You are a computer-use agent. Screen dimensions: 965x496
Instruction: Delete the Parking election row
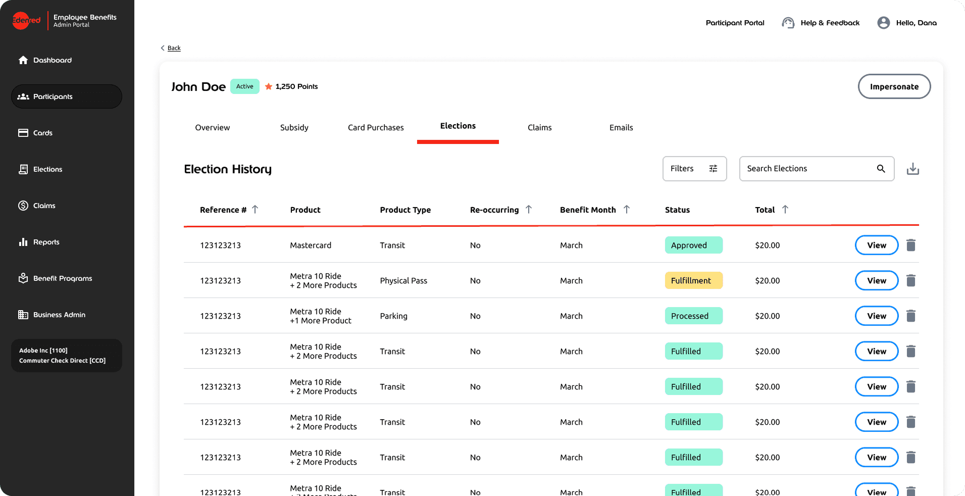click(911, 316)
